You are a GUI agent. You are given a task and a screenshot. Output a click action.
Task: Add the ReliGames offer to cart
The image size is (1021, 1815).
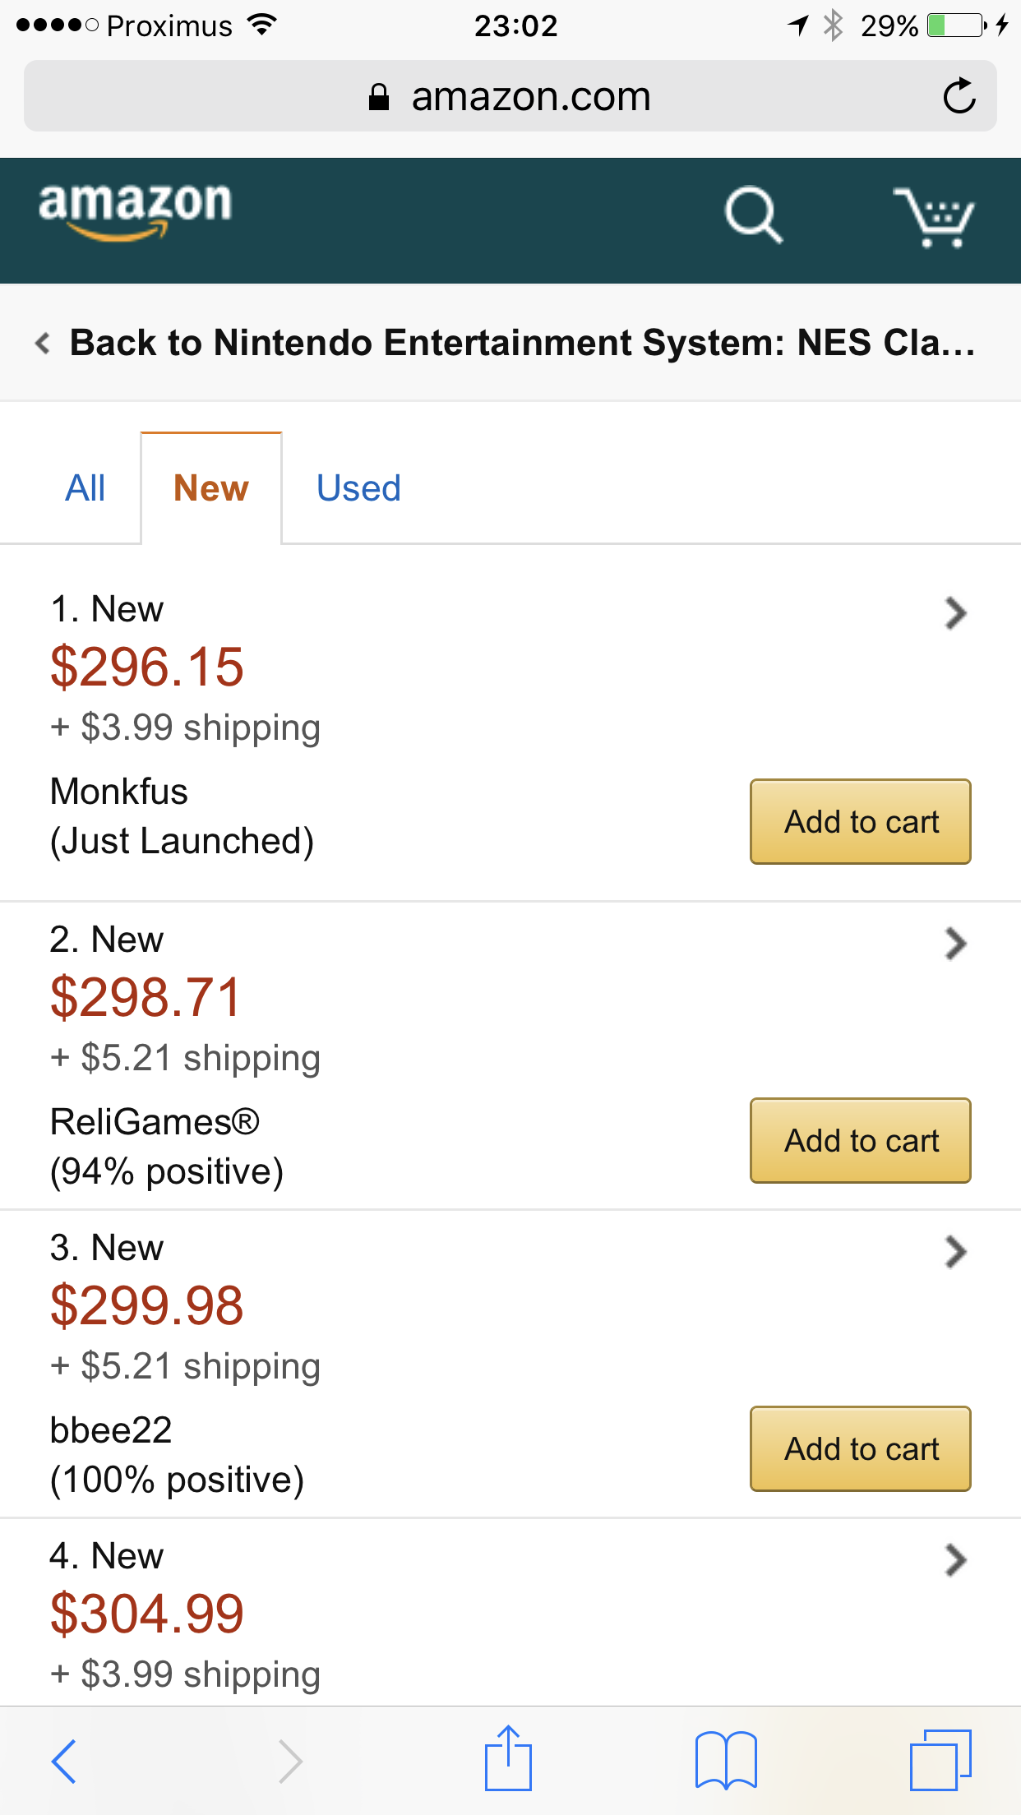pyautogui.click(x=860, y=1141)
